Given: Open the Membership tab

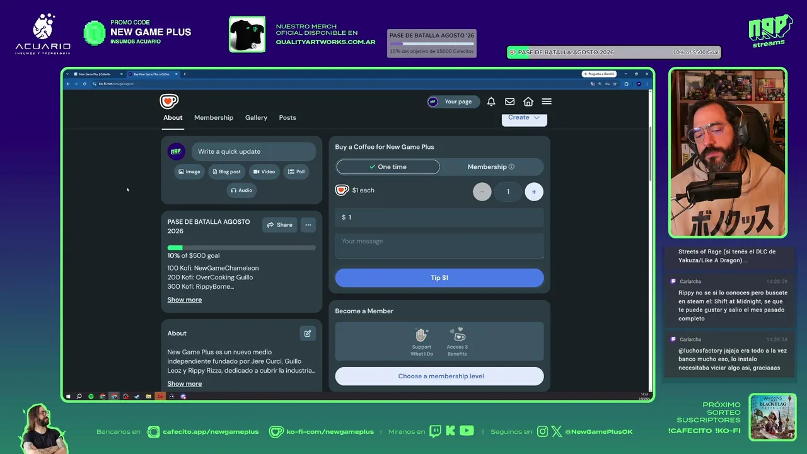Looking at the screenshot, I should tap(214, 118).
